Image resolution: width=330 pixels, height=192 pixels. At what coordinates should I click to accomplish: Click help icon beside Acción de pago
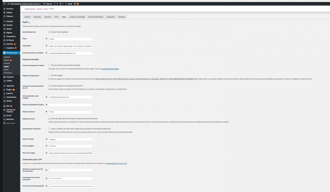[x=46, y=139]
